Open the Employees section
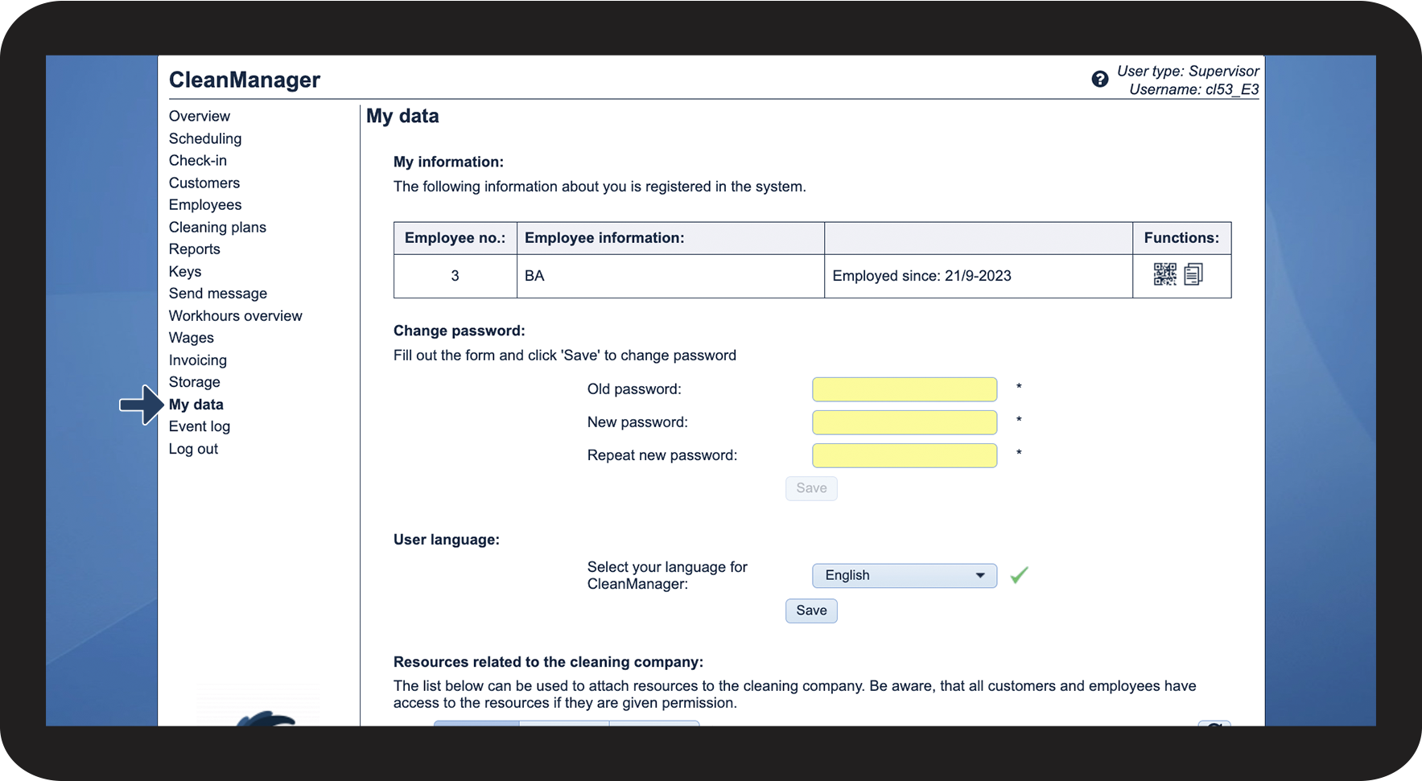1422x781 pixels. click(x=204, y=204)
